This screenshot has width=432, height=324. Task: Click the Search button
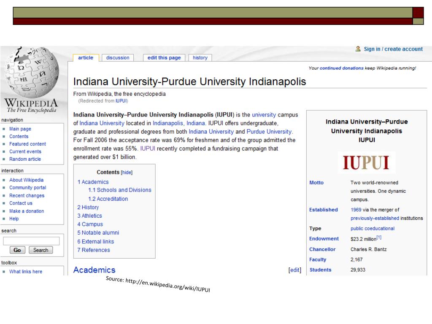(41, 250)
